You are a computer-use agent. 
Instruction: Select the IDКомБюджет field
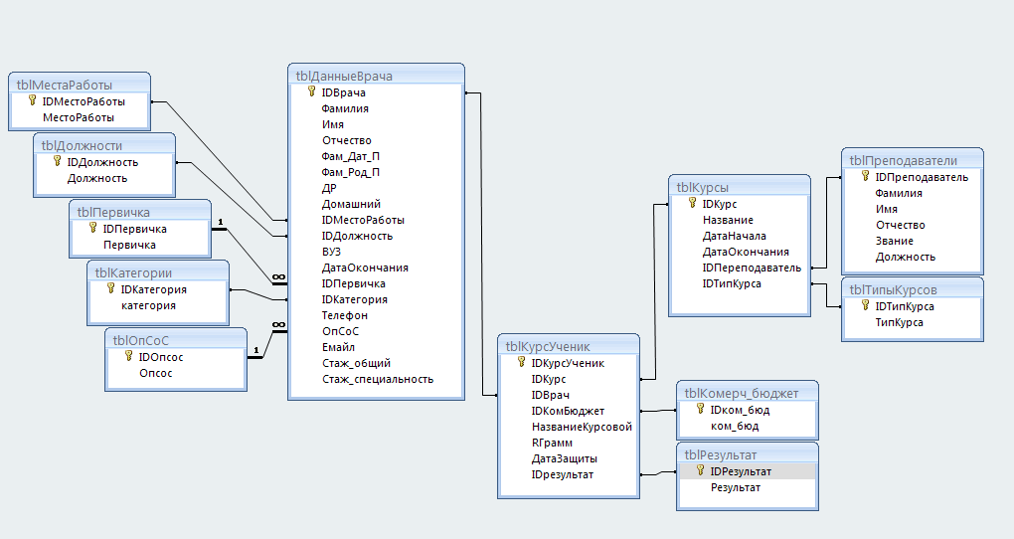569,411
